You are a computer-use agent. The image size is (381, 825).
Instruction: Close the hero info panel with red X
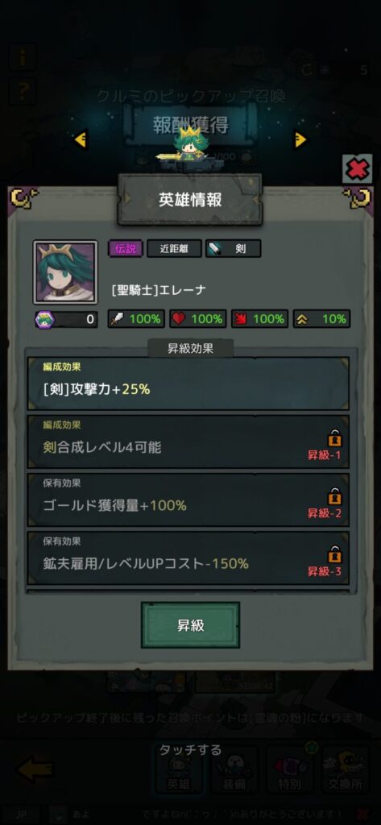(x=358, y=169)
